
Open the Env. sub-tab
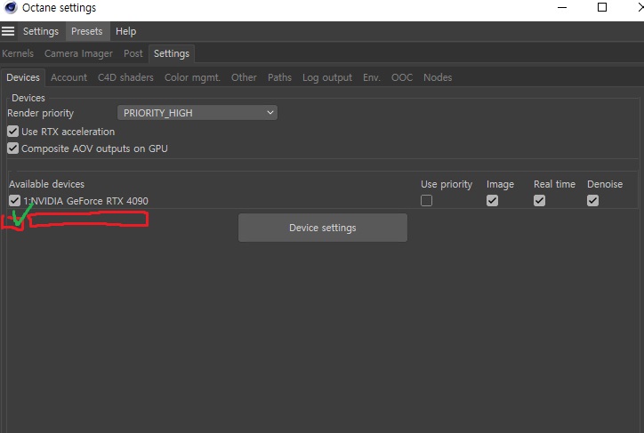pyautogui.click(x=372, y=77)
